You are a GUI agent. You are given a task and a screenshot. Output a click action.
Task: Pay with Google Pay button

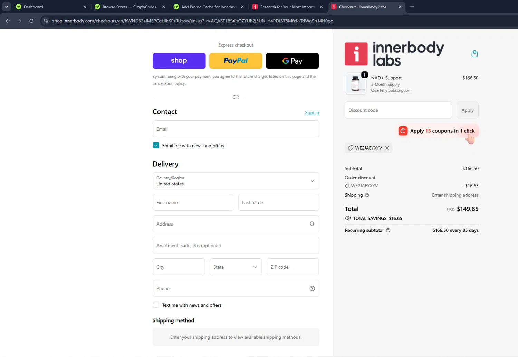292,61
